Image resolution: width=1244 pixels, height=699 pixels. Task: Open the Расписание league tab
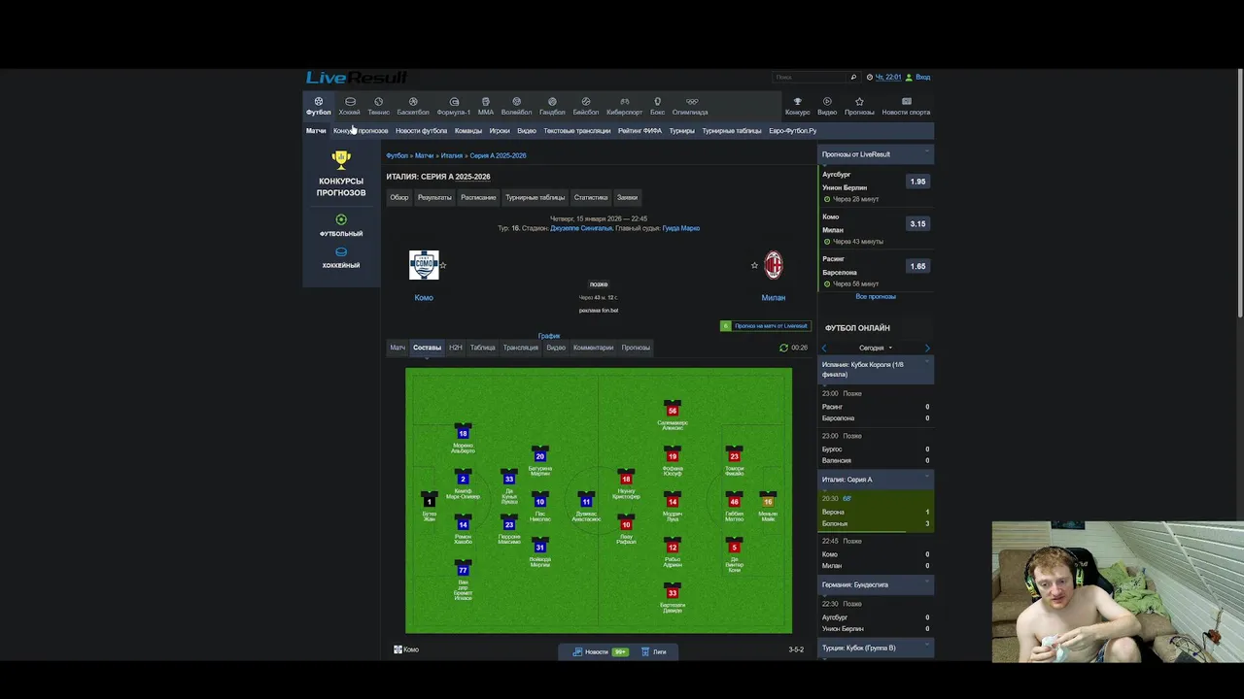tap(478, 197)
